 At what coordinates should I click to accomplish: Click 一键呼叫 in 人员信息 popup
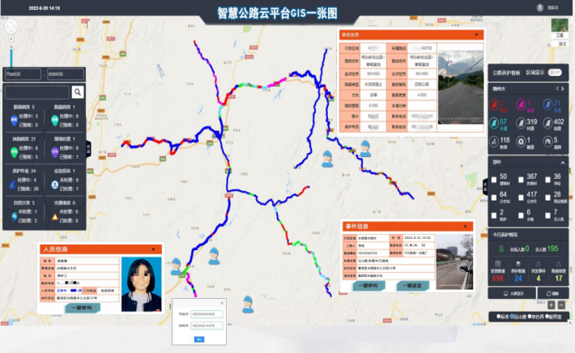(82, 308)
